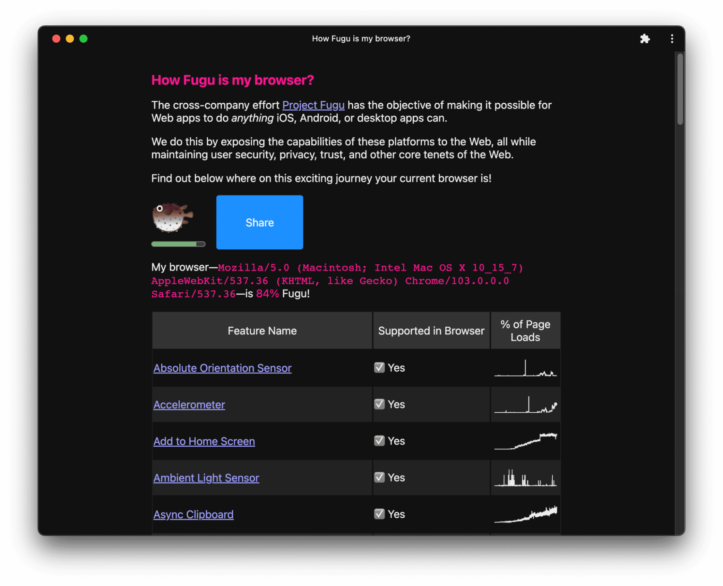723x586 pixels.
Task: Open the Project Fugu link
Action: pyautogui.click(x=313, y=104)
